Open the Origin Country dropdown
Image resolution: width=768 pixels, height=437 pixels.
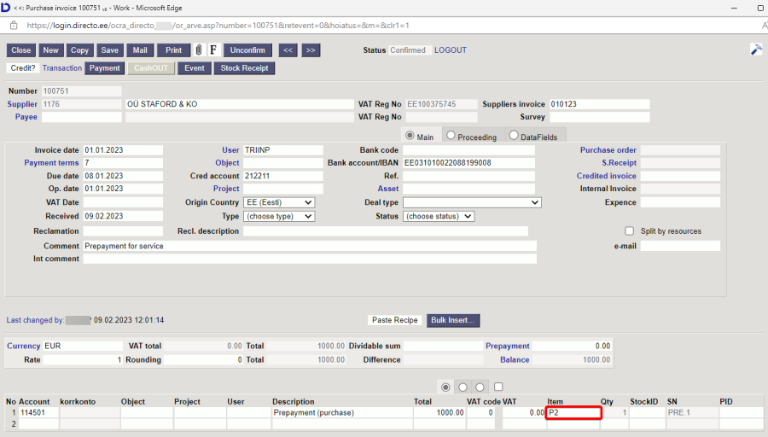click(x=279, y=202)
